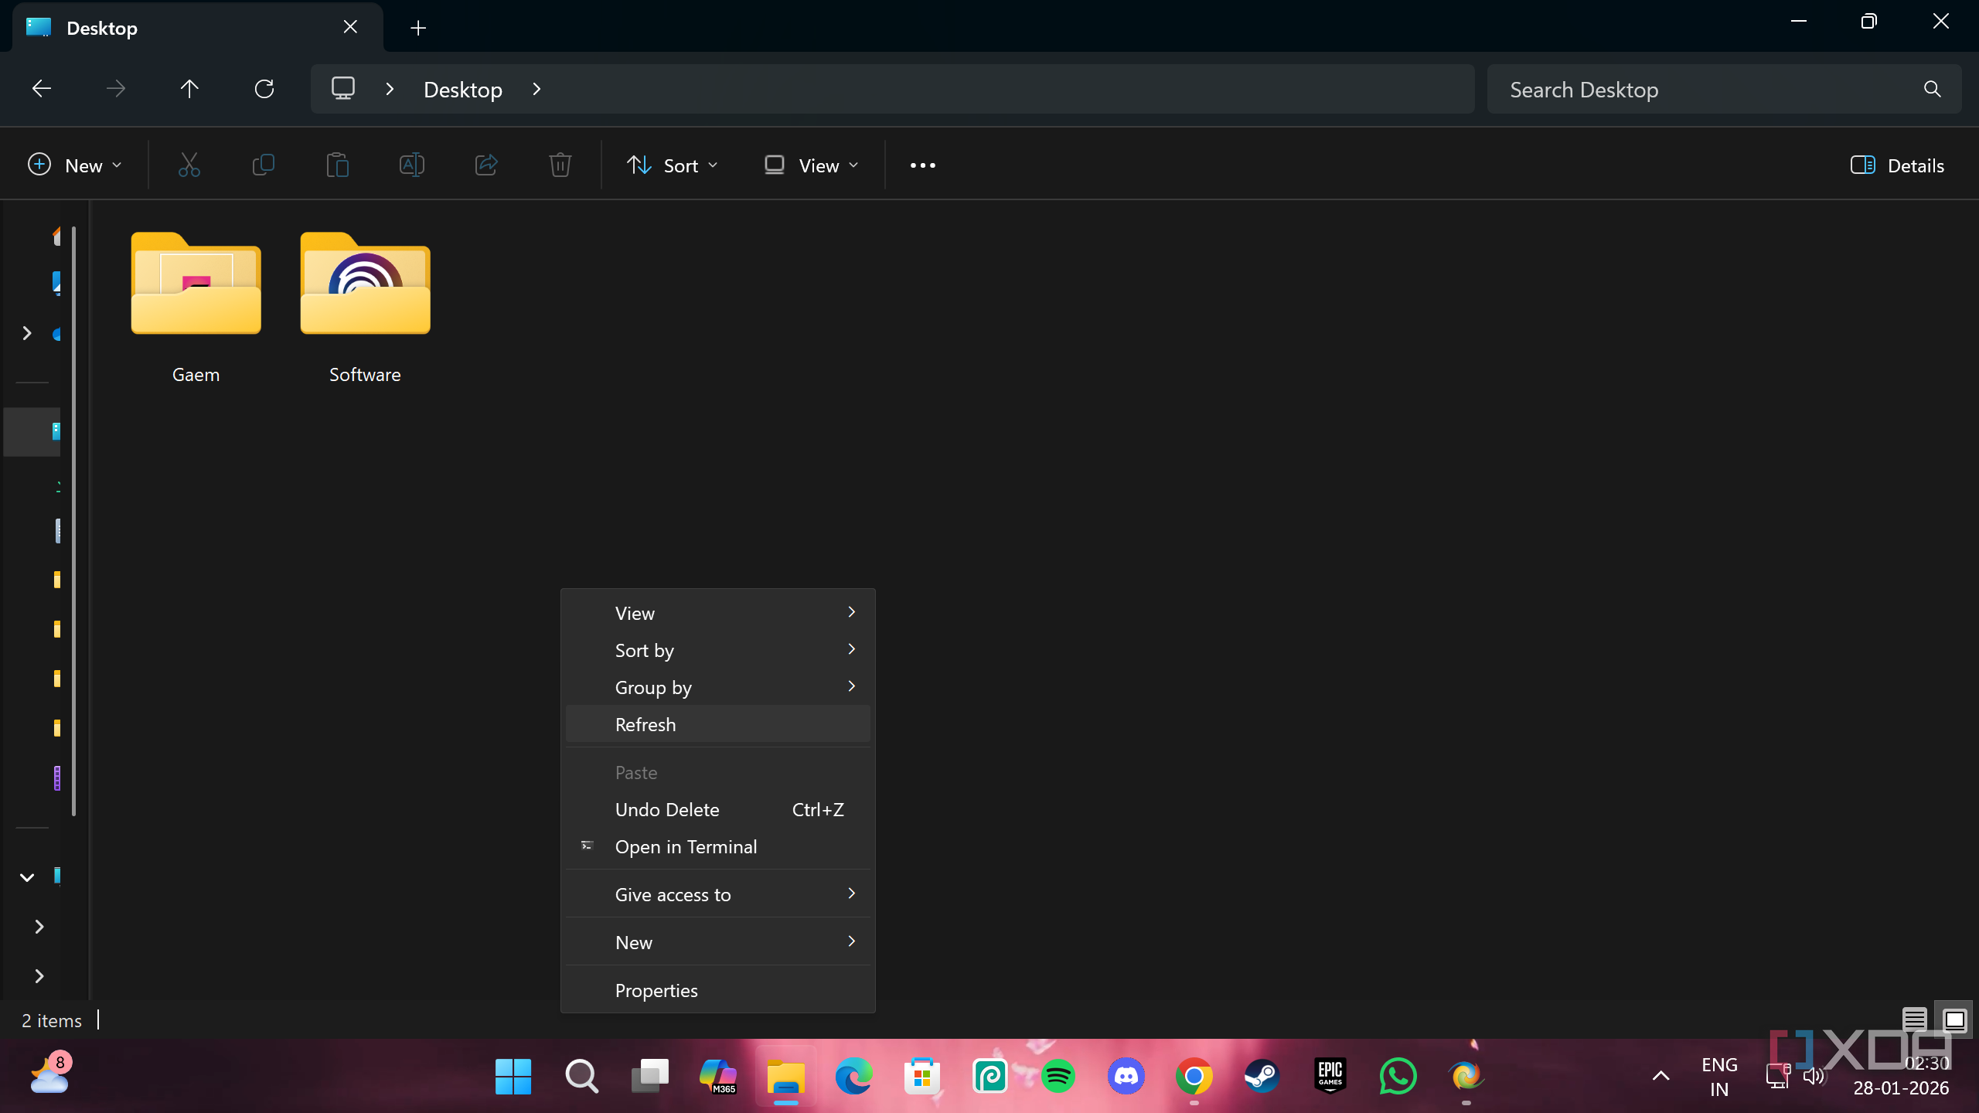Expand the Give access to submenu
This screenshot has height=1113, width=1979.
point(718,894)
